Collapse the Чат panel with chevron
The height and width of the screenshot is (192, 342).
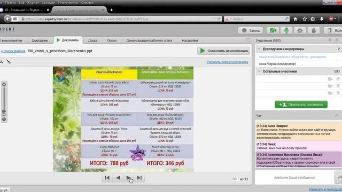pos(337,116)
